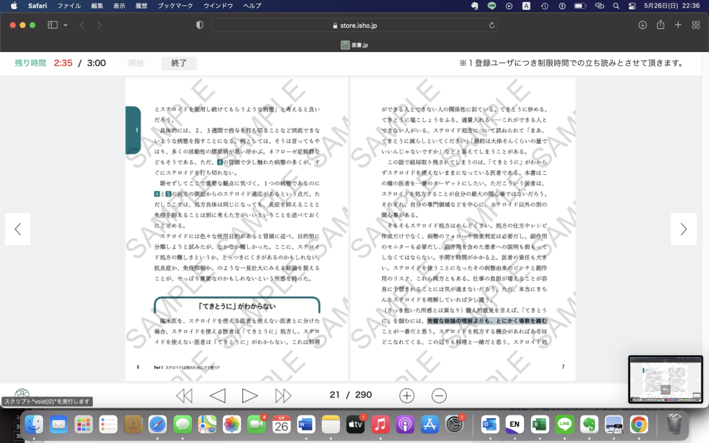Toggle the Safari sidebar

[53, 25]
